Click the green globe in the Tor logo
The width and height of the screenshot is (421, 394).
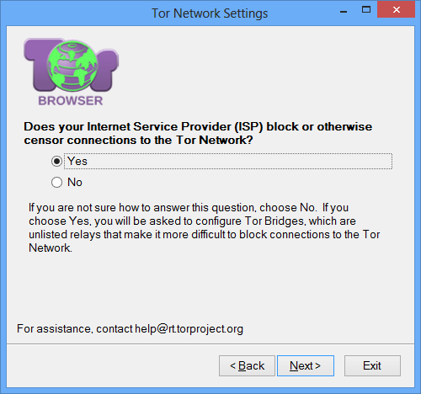click(x=72, y=66)
